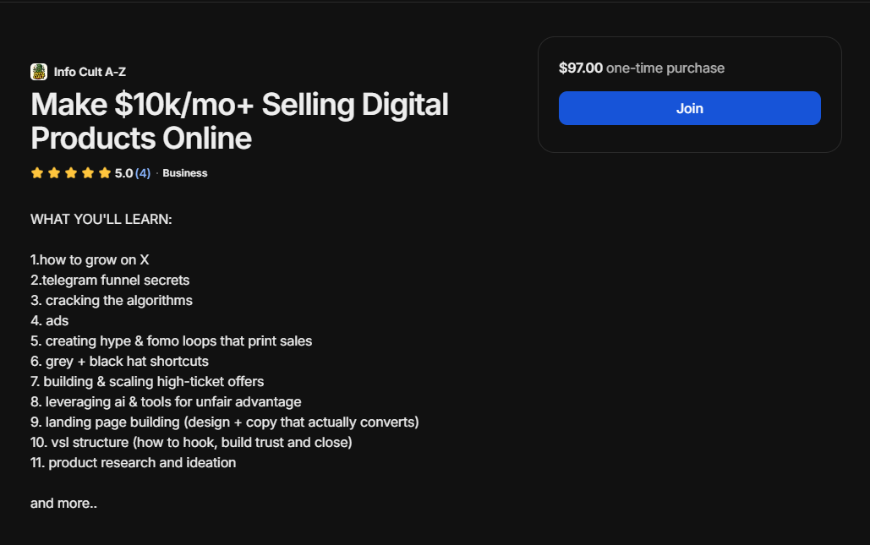Image resolution: width=870 pixels, height=545 pixels.
Task: Click the star beside the 5.0 rating
Action: point(105,172)
